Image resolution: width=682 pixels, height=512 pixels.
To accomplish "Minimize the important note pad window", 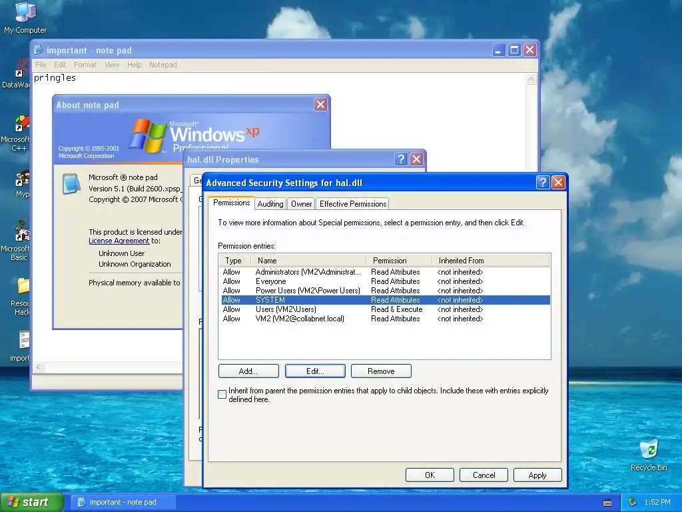I will tap(498, 50).
